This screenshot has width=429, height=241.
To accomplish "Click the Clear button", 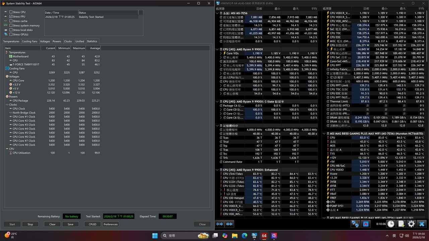I will click(52, 224).
